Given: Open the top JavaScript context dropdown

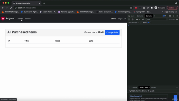Looking at the screenshot, I should [x=138, y=19].
